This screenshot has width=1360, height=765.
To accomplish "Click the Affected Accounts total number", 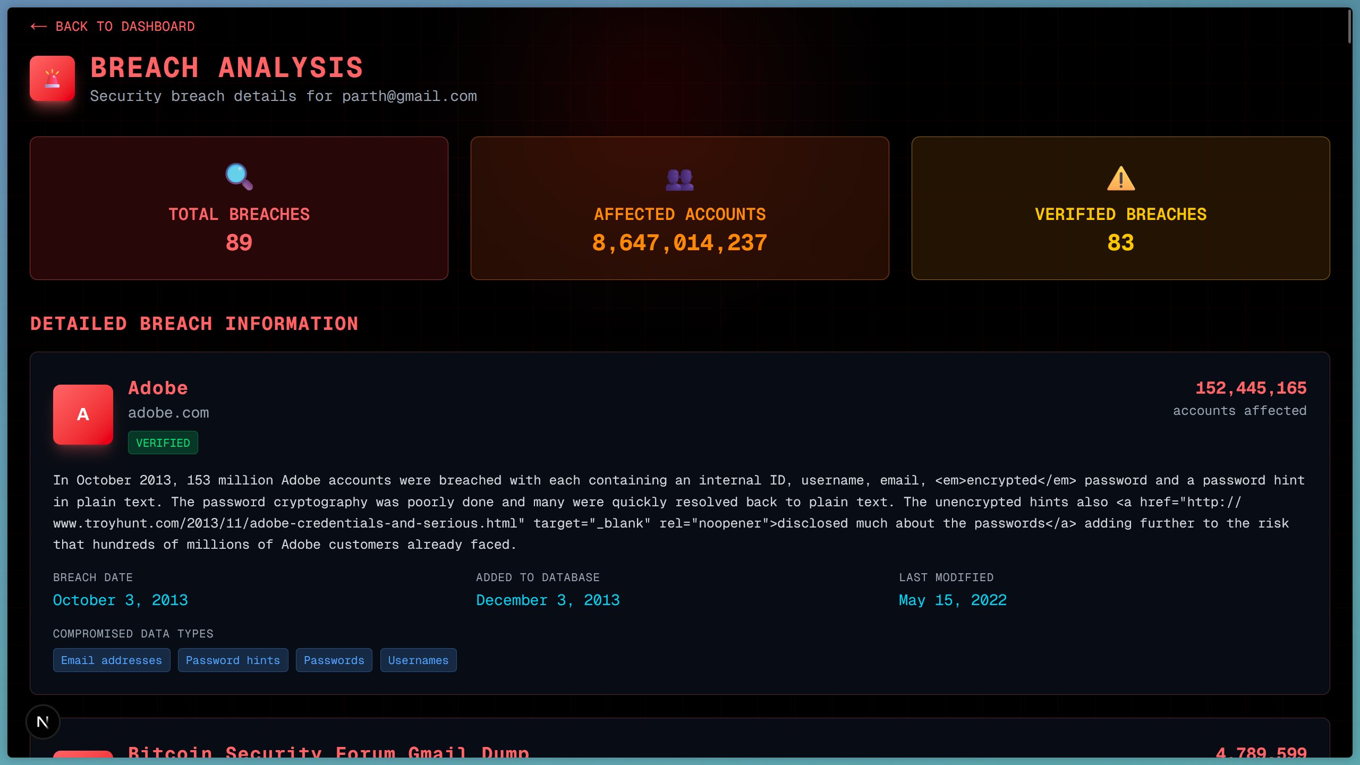I will 679,243.
